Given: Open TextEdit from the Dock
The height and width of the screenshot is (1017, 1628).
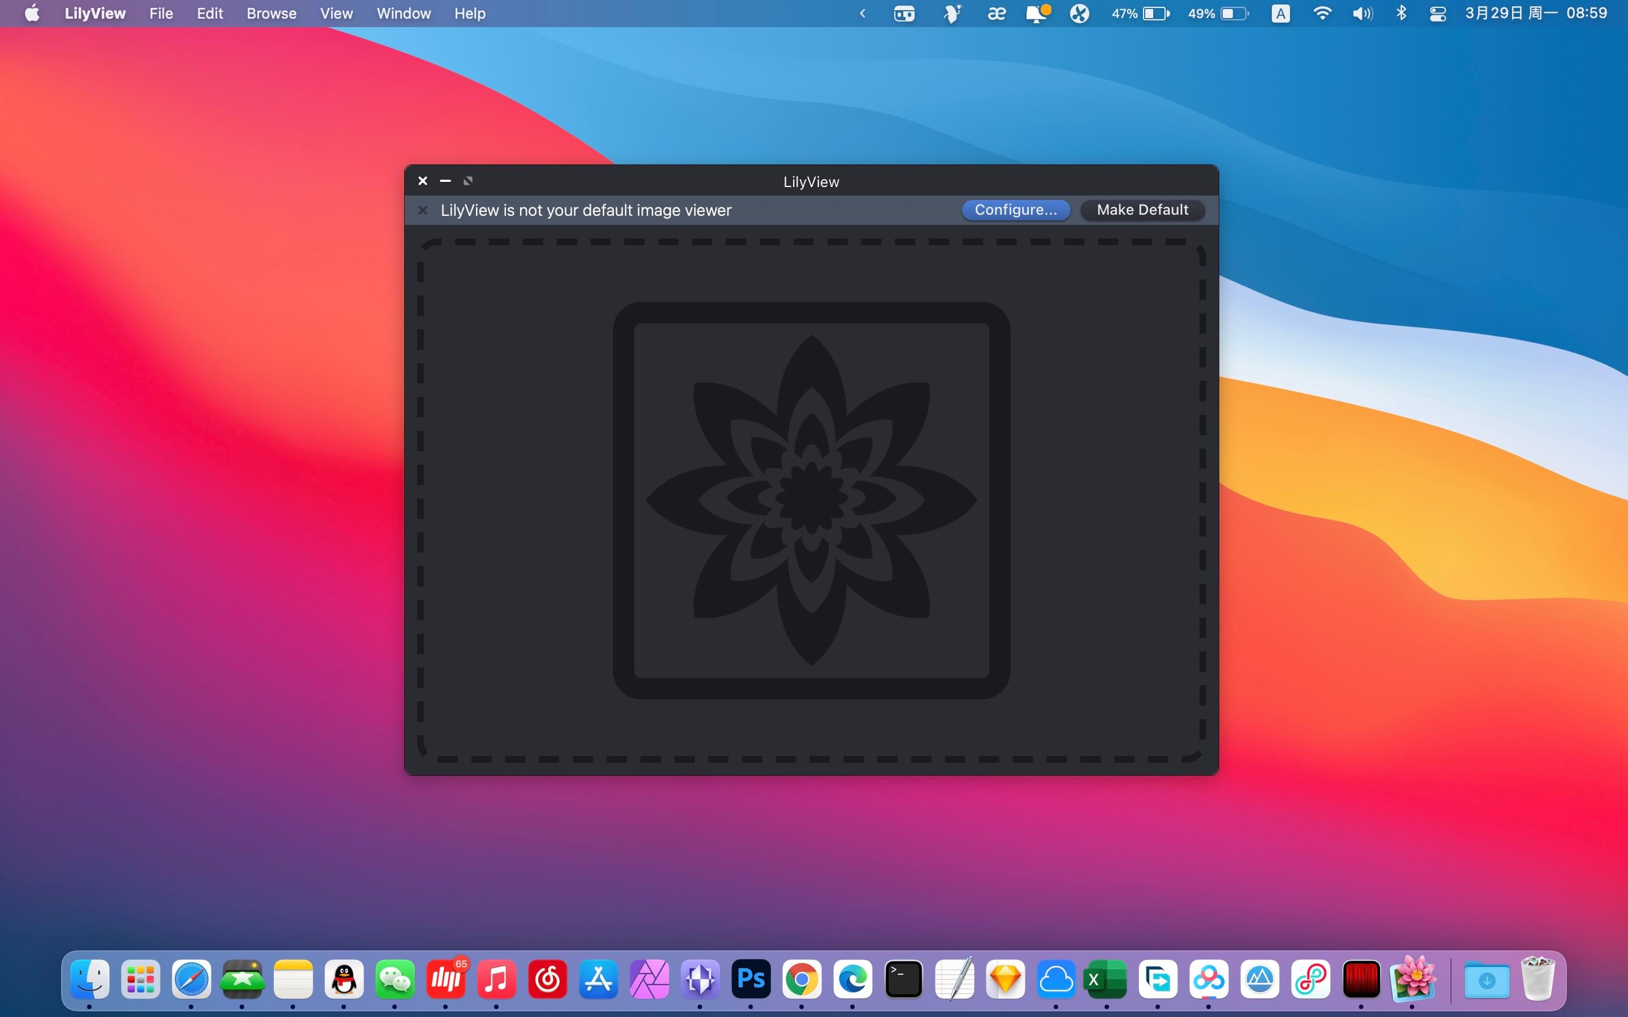Looking at the screenshot, I should [955, 979].
